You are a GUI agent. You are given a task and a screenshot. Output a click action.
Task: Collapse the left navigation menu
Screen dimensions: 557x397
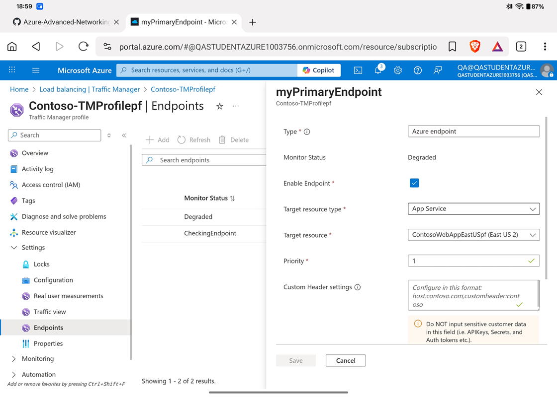click(x=124, y=135)
